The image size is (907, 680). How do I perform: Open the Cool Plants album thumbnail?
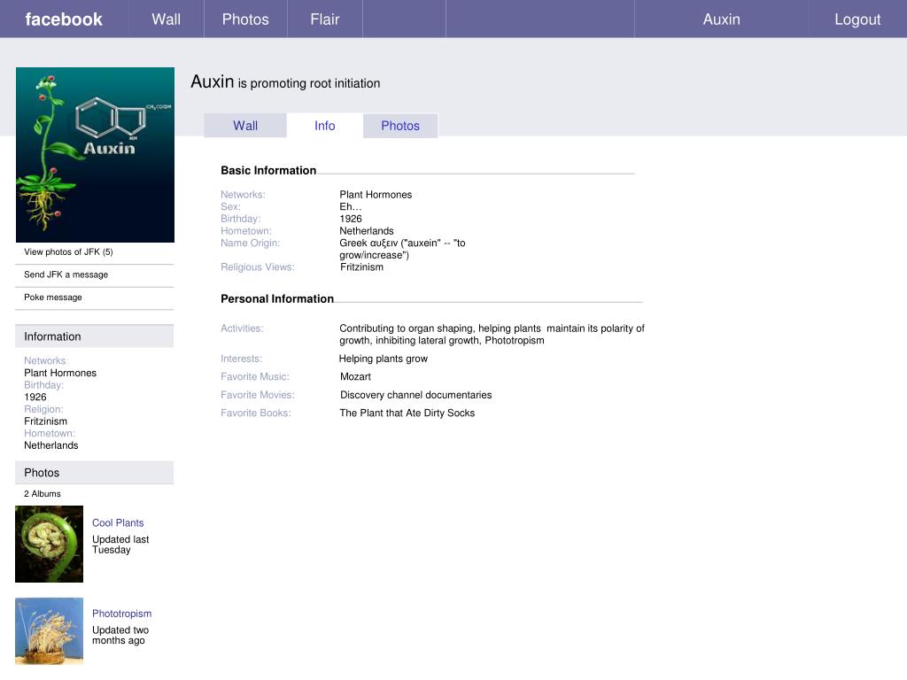tap(49, 544)
